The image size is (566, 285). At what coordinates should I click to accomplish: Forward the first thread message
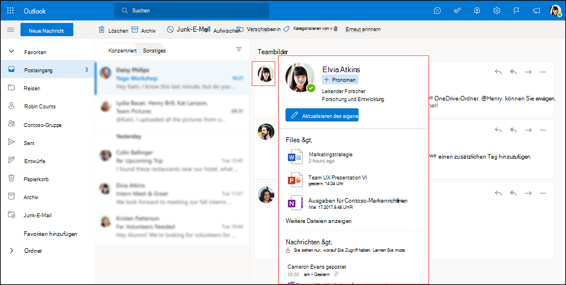[528, 72]
